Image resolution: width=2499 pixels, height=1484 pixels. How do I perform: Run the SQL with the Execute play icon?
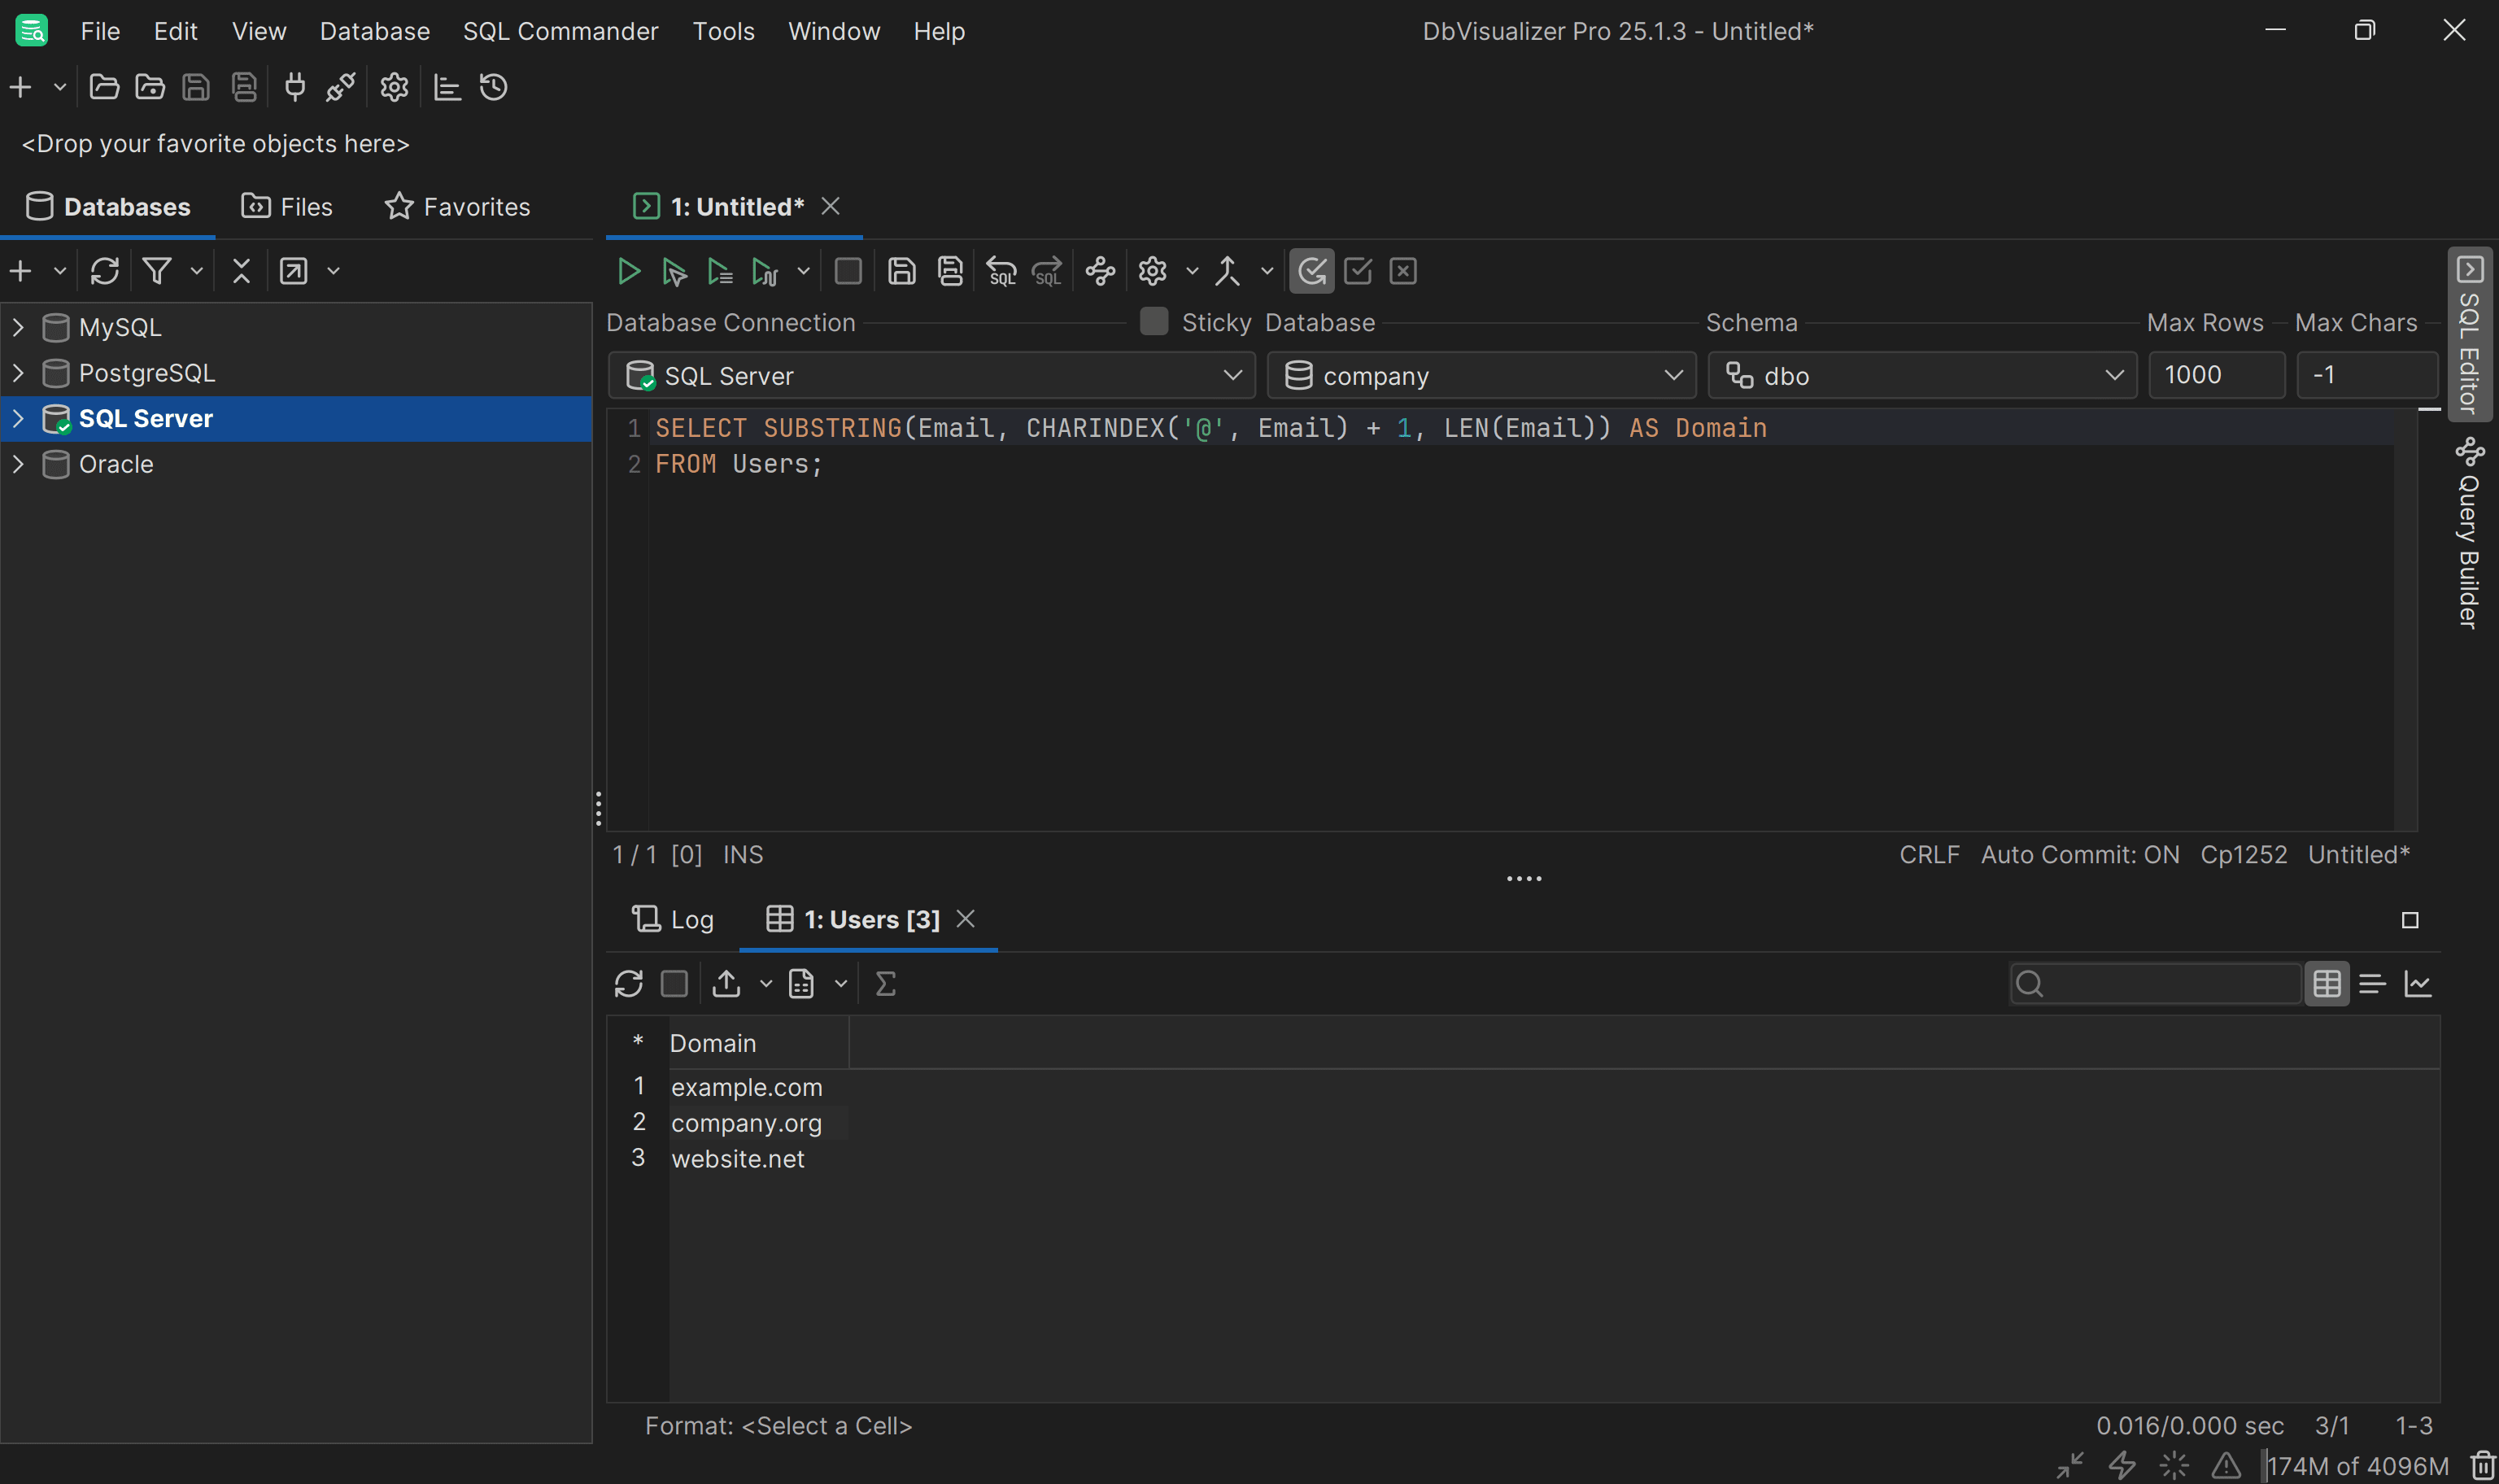[x=629, y=271]
